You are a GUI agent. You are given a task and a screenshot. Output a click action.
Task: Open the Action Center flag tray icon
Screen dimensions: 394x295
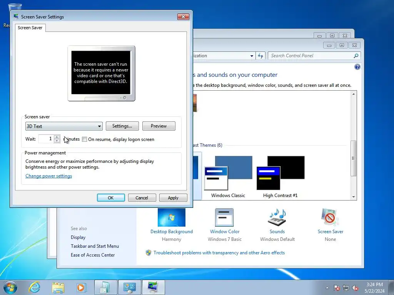337,288
